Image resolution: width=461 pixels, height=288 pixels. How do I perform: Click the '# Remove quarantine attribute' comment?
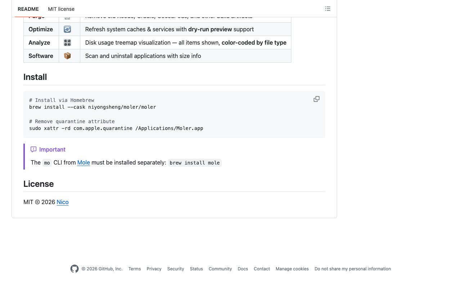(72, 121)
